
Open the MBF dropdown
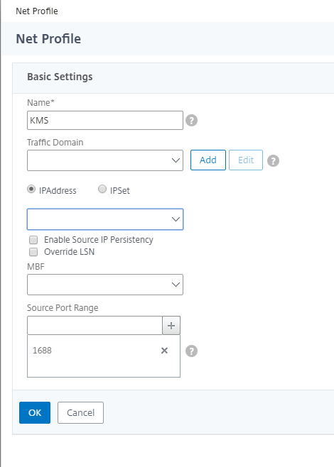pyautogui.click(x=105, y=285)
